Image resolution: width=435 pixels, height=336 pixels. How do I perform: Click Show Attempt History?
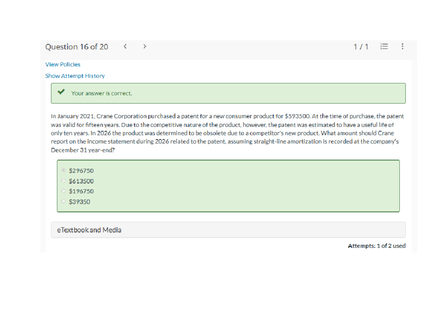tap(75, 76)
